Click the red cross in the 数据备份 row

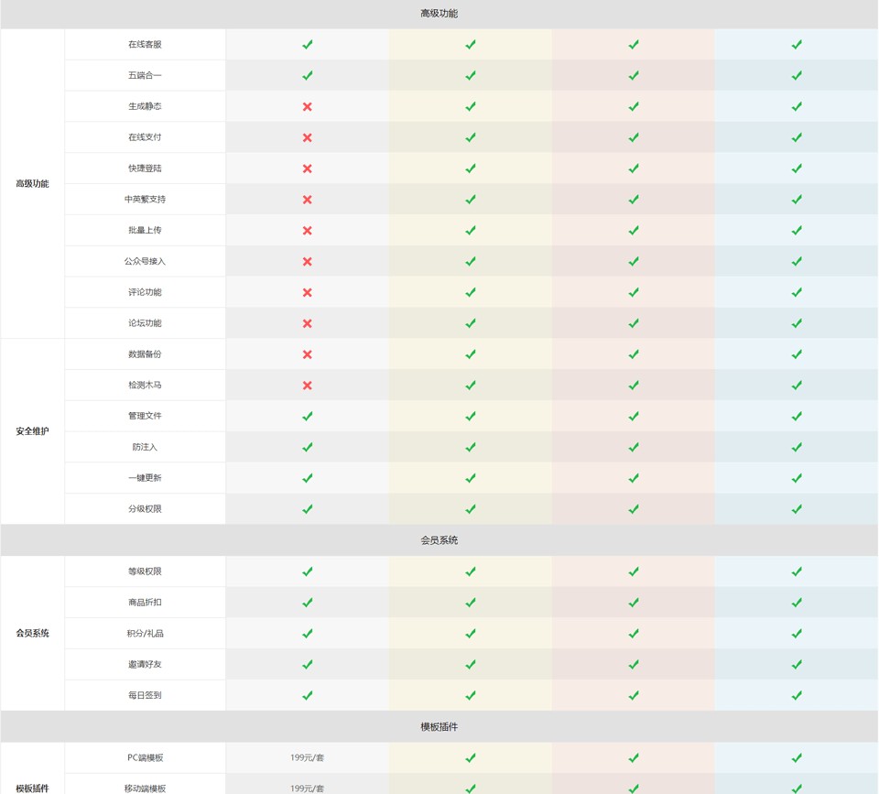click(308, 354)
